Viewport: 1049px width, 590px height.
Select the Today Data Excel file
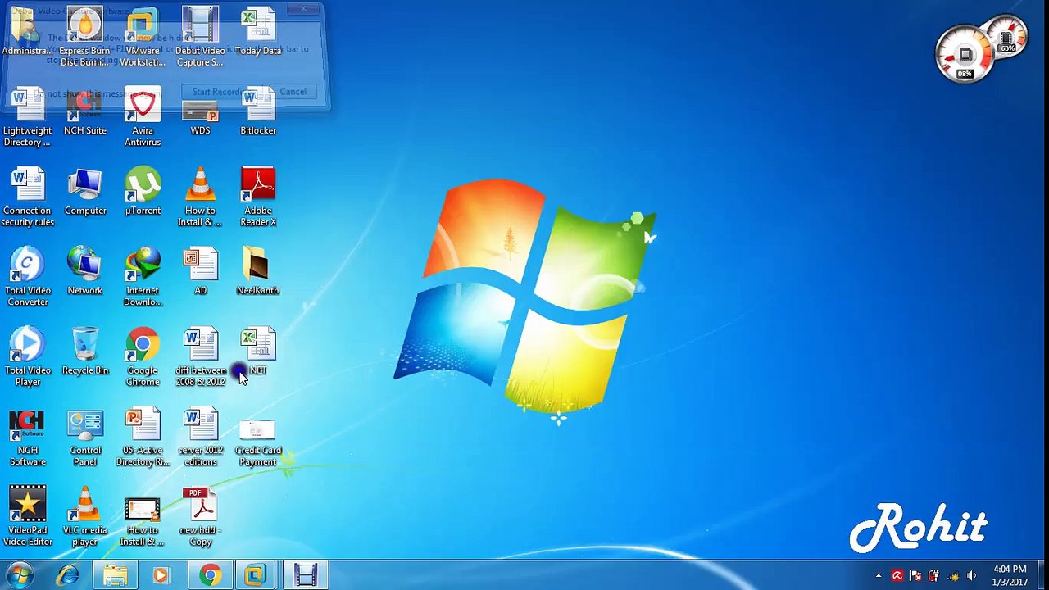(258, 33)
